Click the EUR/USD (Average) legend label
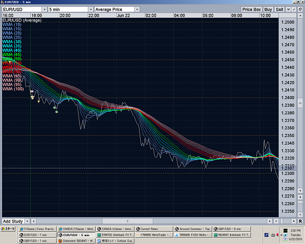The image size is (305, 244). click(x=22, y=20)
